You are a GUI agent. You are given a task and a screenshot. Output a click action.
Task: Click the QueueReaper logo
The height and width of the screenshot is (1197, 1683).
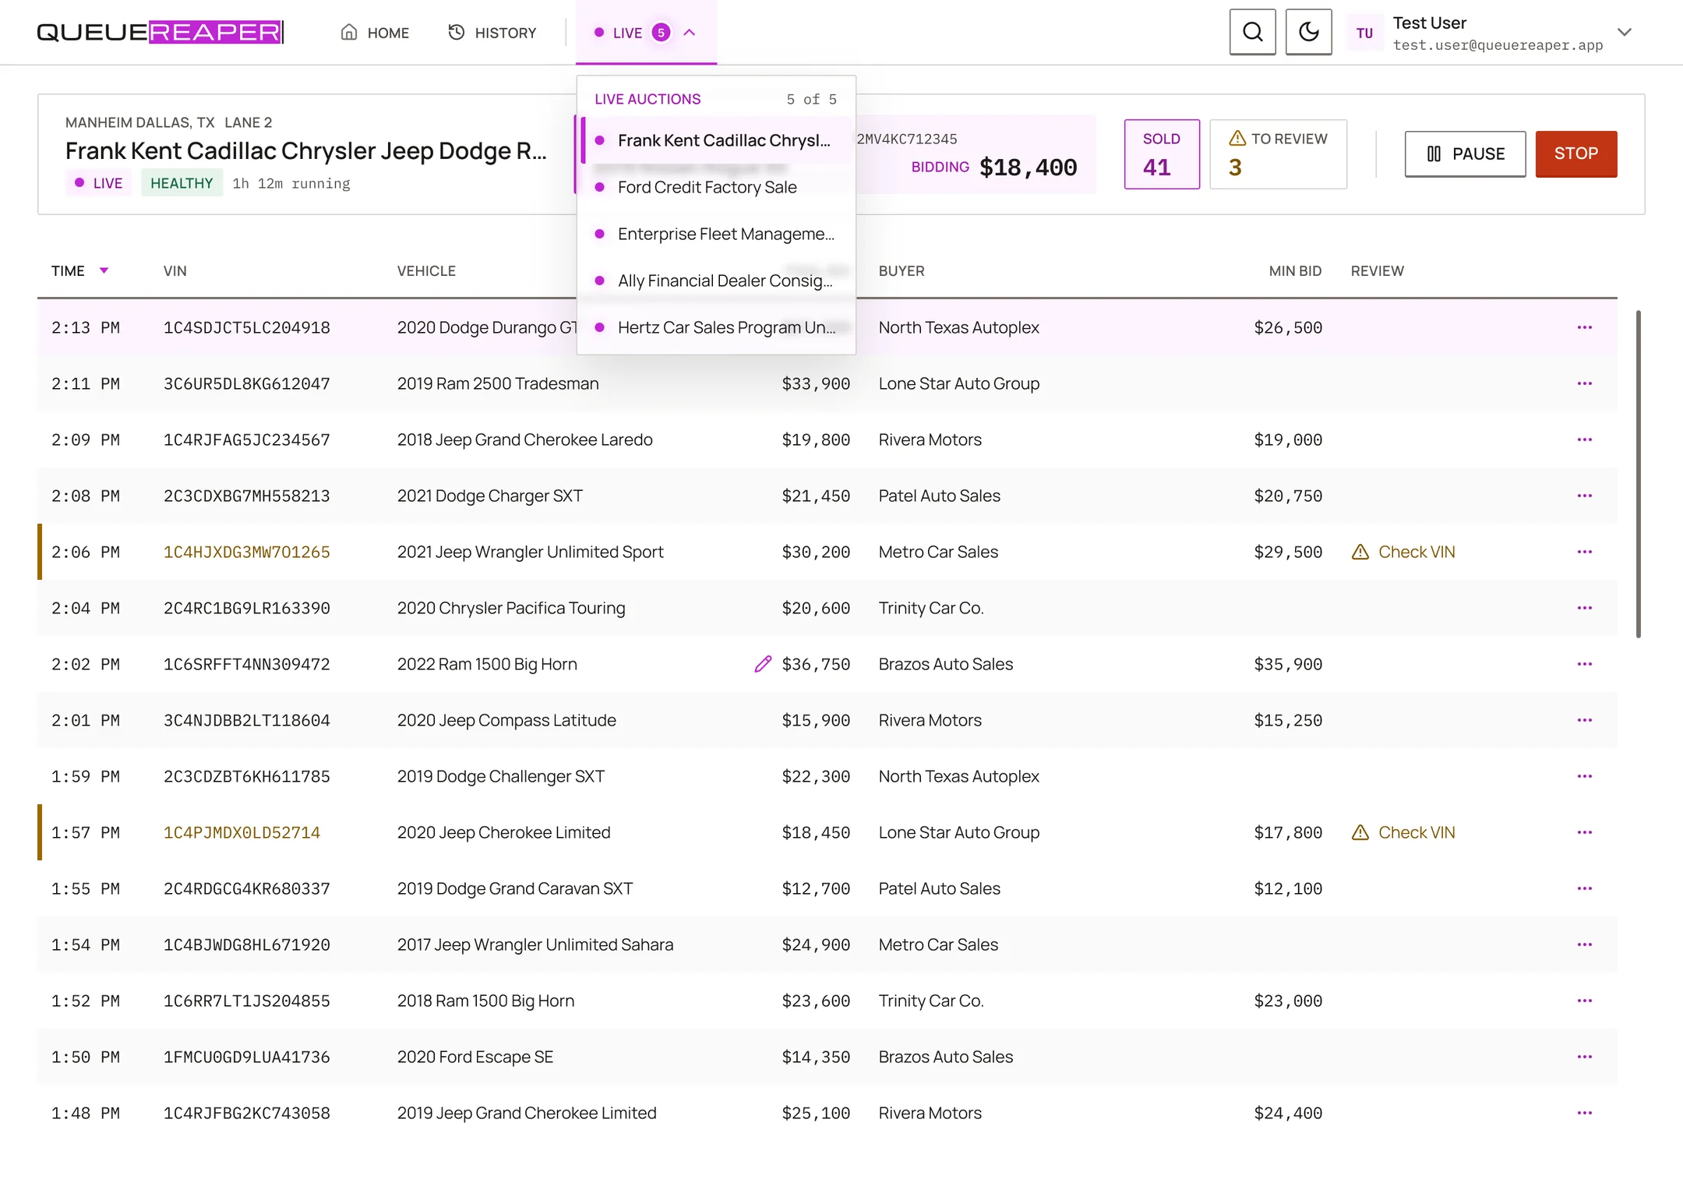tap(160, 32)
